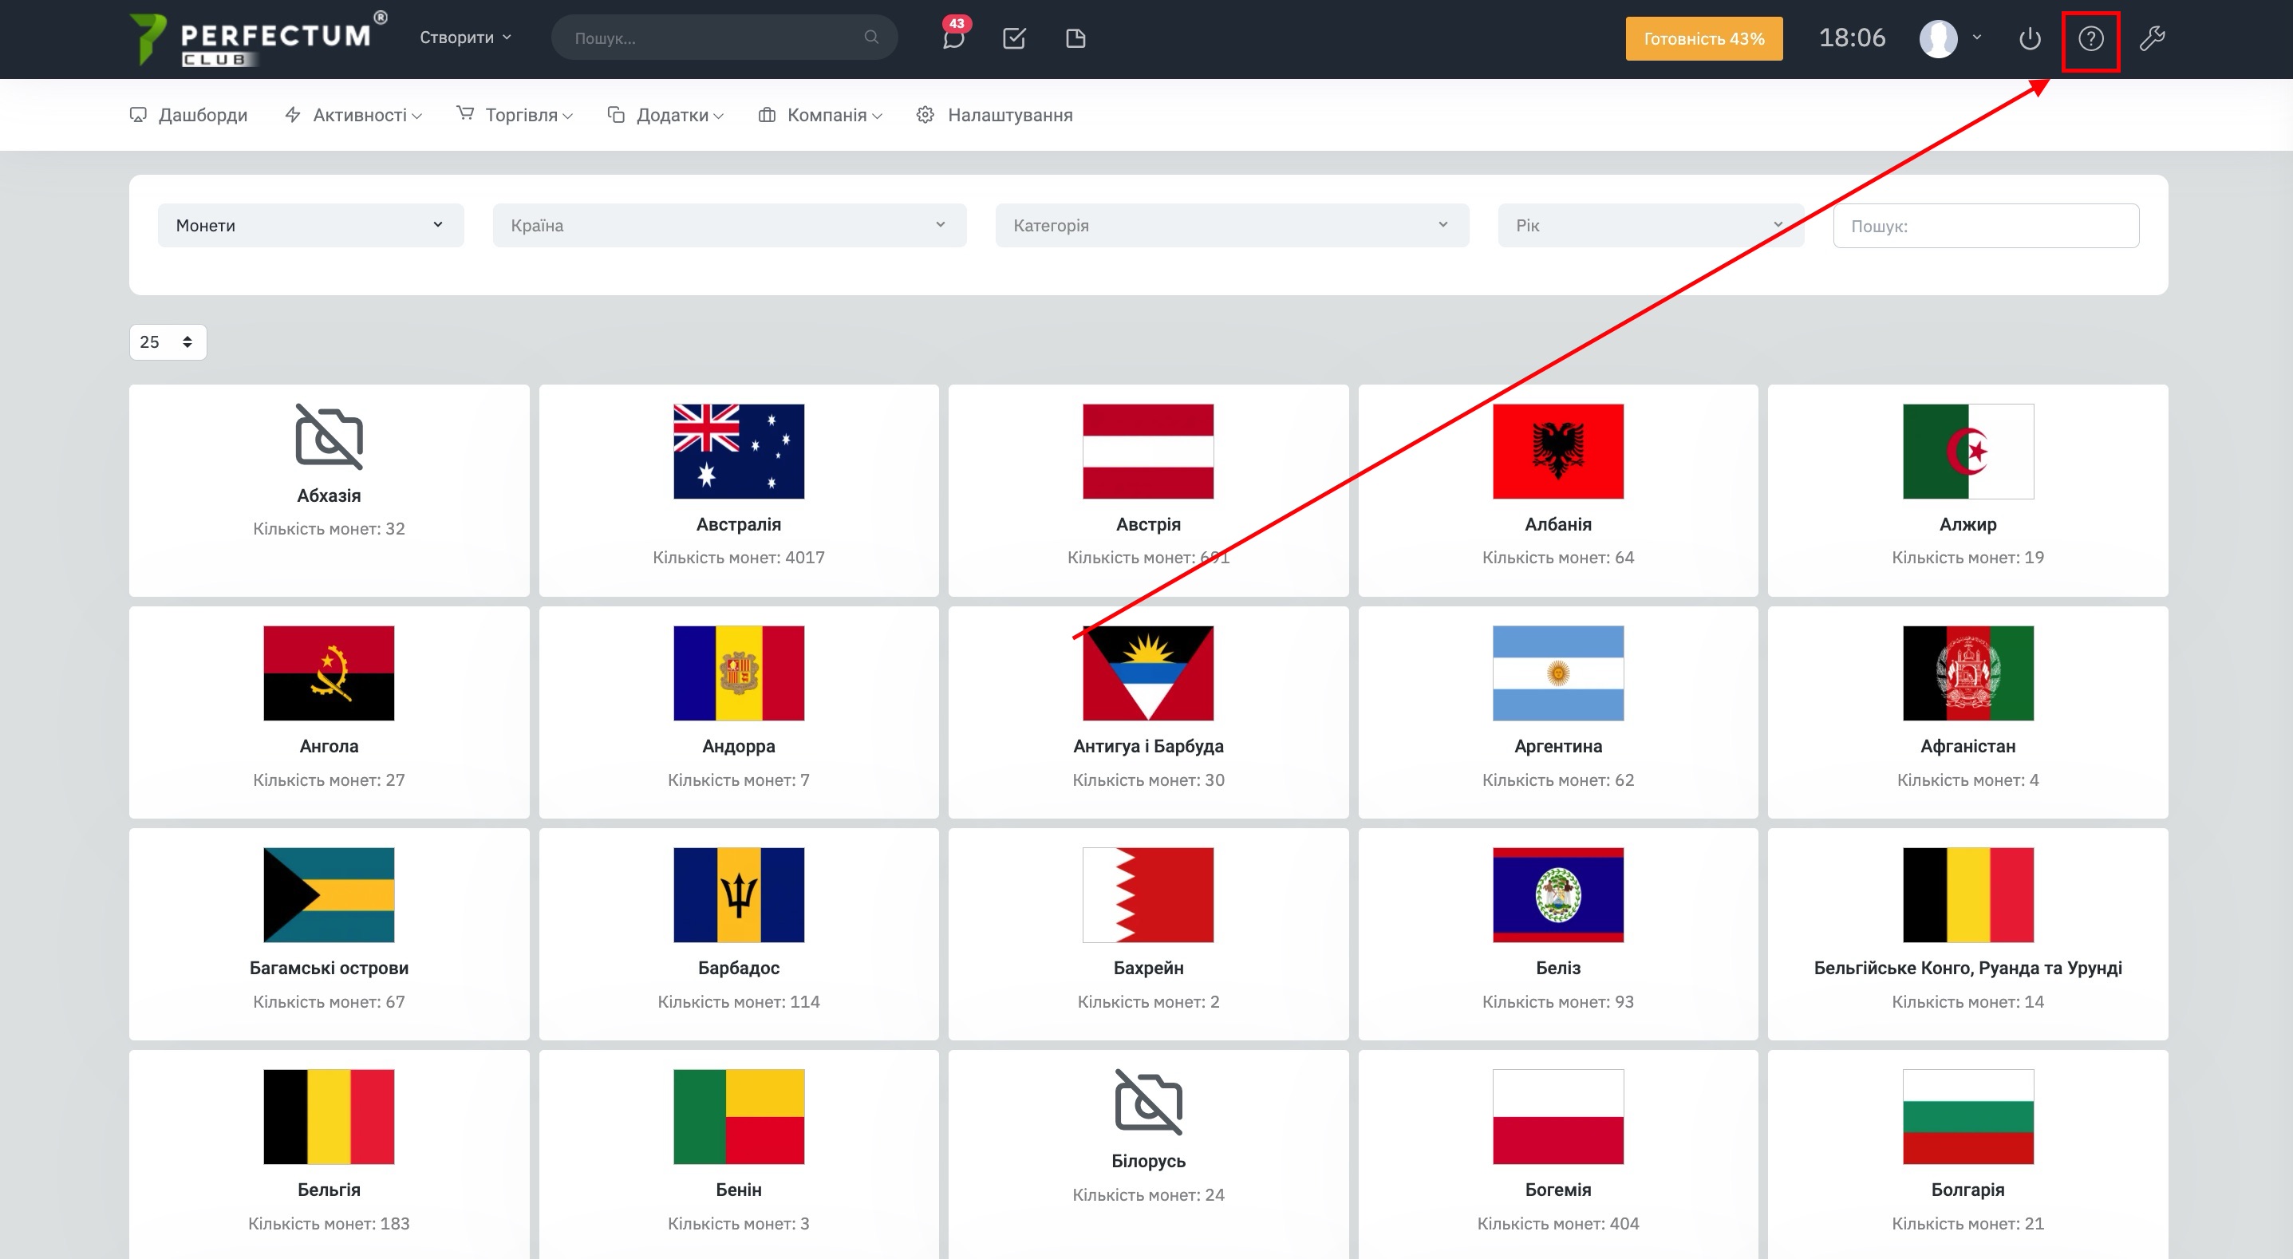Screen dimensions: 2293x1259
Task: Open the Рік filter dropdown
Action: click(1649, 225)
